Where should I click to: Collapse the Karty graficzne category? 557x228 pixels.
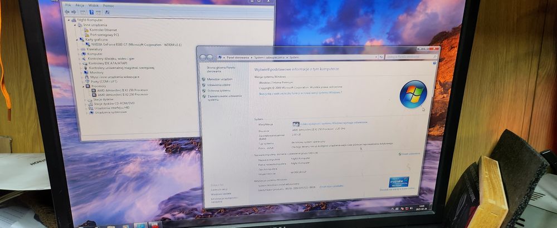(77, 39)
